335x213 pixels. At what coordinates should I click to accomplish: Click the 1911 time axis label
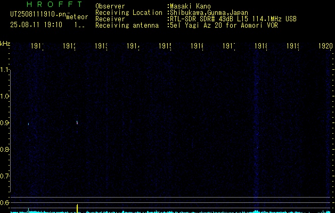(x=37, y=46)
